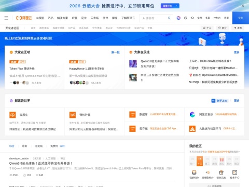Click the purple AI assistant icon
This screenshot has height=187, width=249.
pos(178,18)
